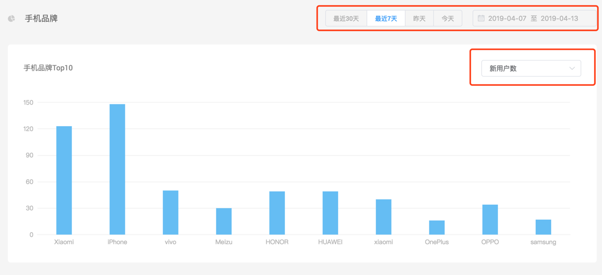Select the HONOR bar
The image size is (602, 275).
(277, 213)
